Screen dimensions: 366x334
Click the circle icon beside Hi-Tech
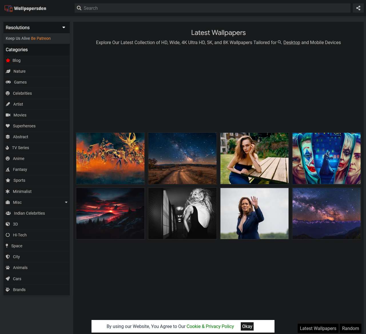8,235
